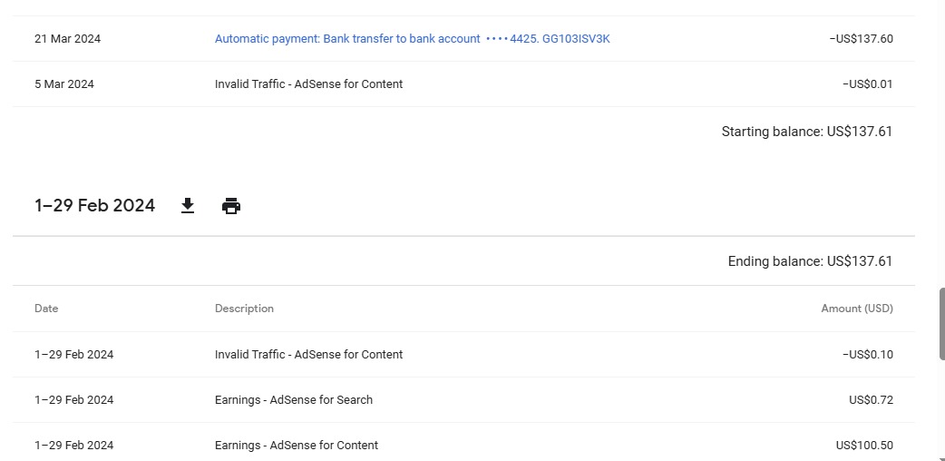Click the vertical scrollbar thumb
Screen dimensions: 945x461
[x=941, y=324]
